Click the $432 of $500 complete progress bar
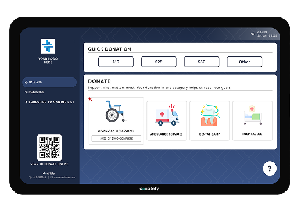The image size is (290, 210). click(x=116, y=138)
